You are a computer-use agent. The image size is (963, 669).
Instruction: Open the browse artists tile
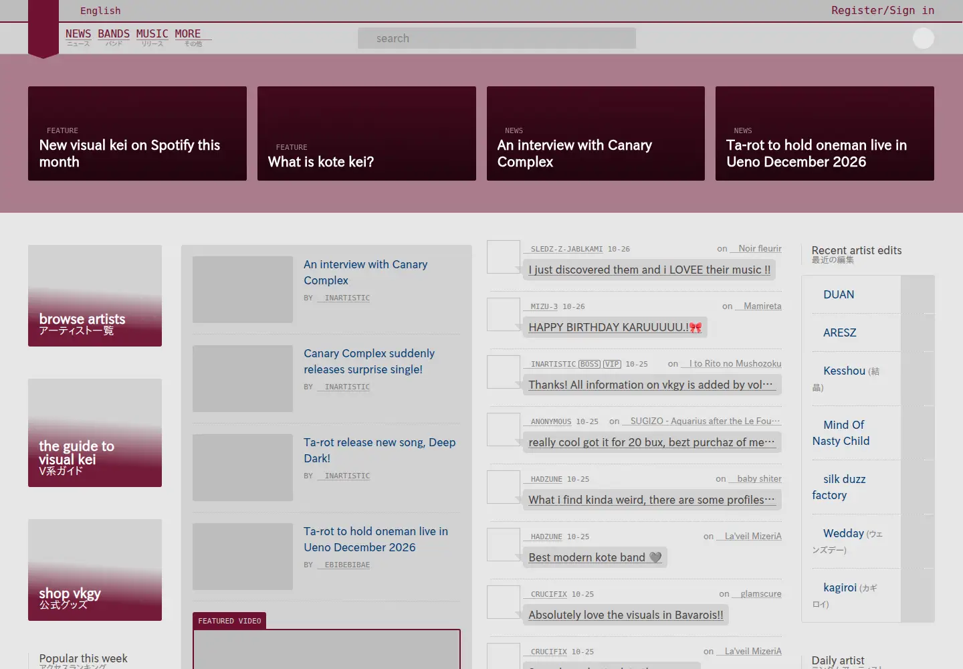click(95, 296)
